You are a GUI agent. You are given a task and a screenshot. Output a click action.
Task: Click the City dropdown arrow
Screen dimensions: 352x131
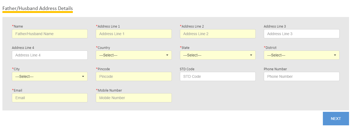pyautogui.click(x=83, y=76)
